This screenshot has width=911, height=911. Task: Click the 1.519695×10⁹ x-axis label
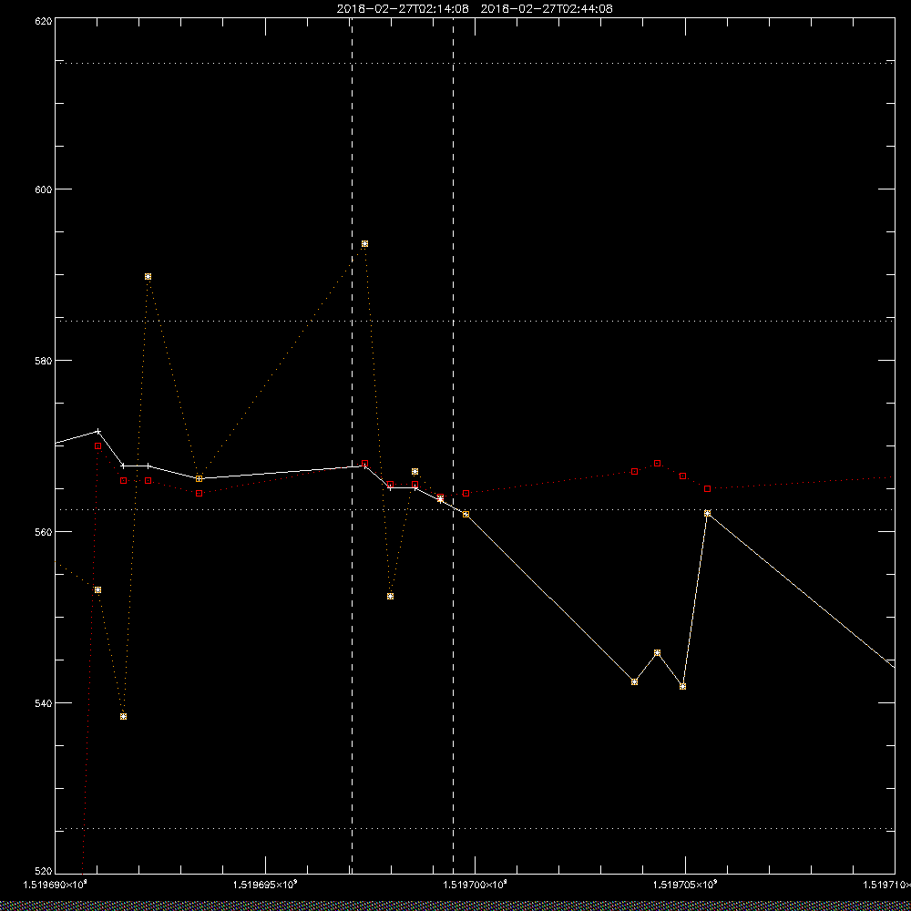coord(265,885)
